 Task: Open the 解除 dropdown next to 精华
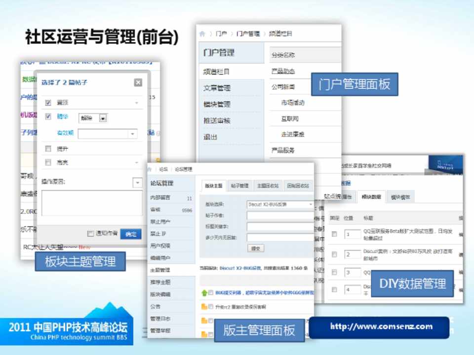(x=103, y=118)
